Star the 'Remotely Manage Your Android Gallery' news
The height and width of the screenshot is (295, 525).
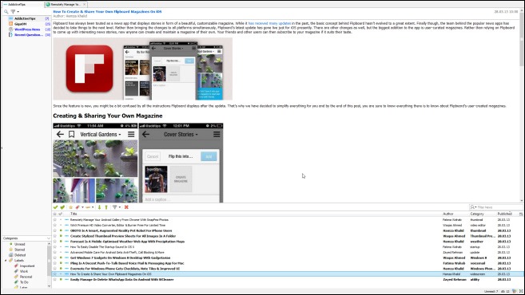[x=55, y=220]
